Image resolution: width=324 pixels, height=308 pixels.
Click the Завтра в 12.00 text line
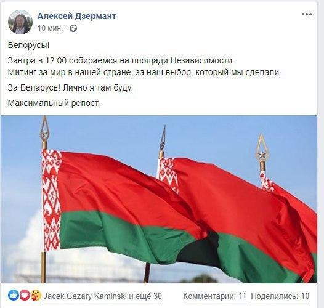coord(121,60)
